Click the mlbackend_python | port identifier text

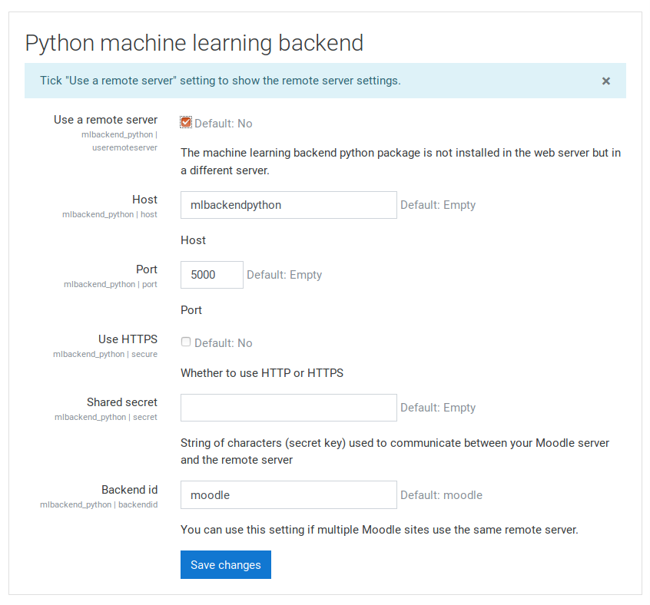point(111,284)
